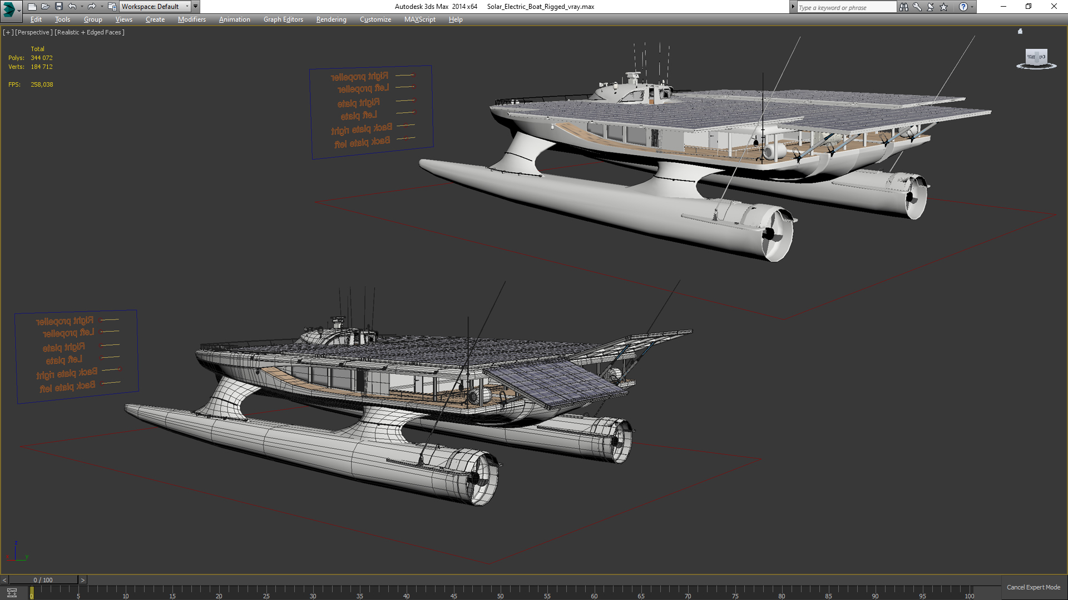Click the Open File folder icon
This screenshot has height=600, width=1068.
(45, 7)
